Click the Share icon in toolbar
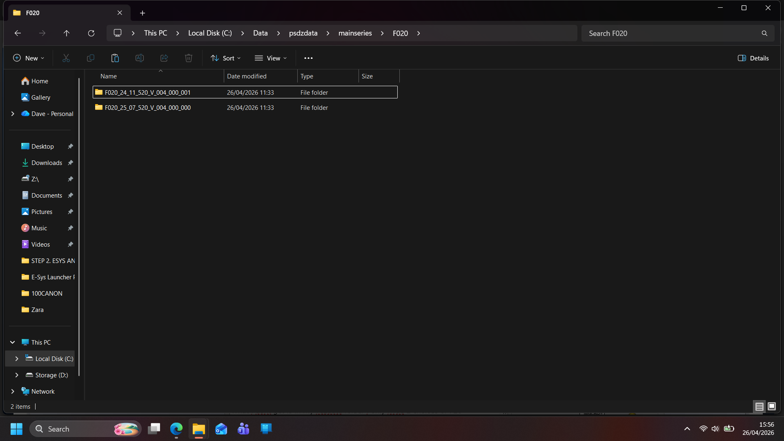The height and width of the screenshot is (441, 784). pyautogui.click(x=164, y=58)
